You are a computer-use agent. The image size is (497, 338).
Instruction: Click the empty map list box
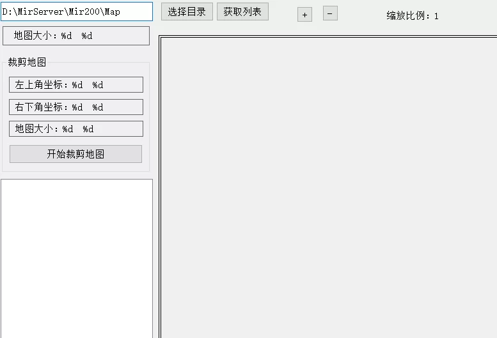pos(77,258)
